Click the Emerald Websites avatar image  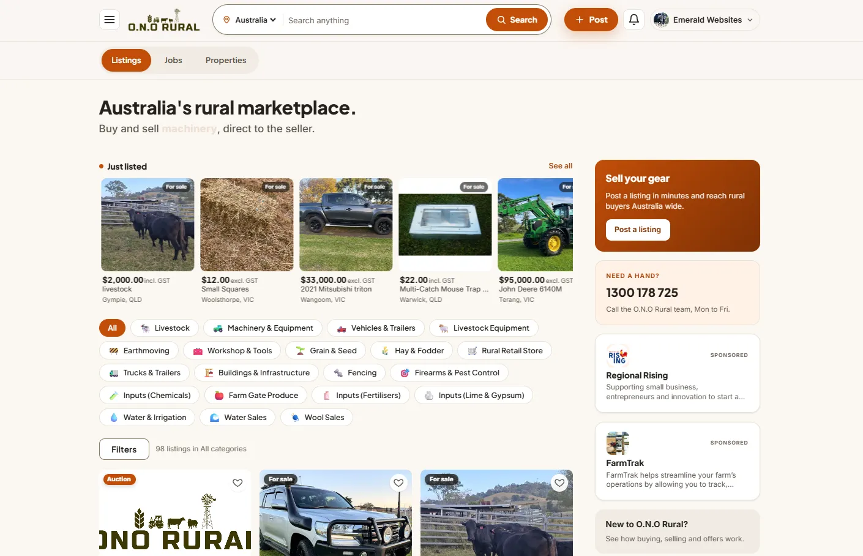point(661,20)
